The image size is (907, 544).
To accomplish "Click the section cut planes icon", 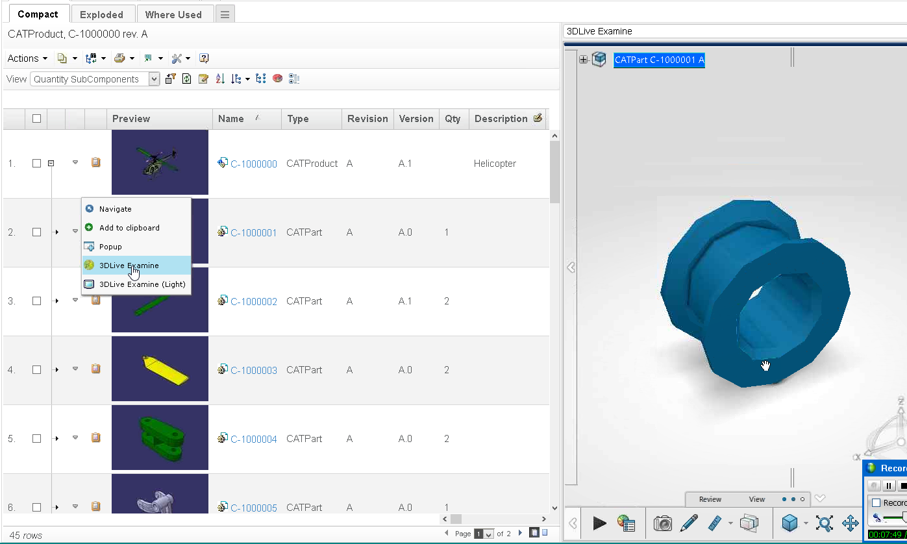I will pyautogui.click(x=749, y=523).
